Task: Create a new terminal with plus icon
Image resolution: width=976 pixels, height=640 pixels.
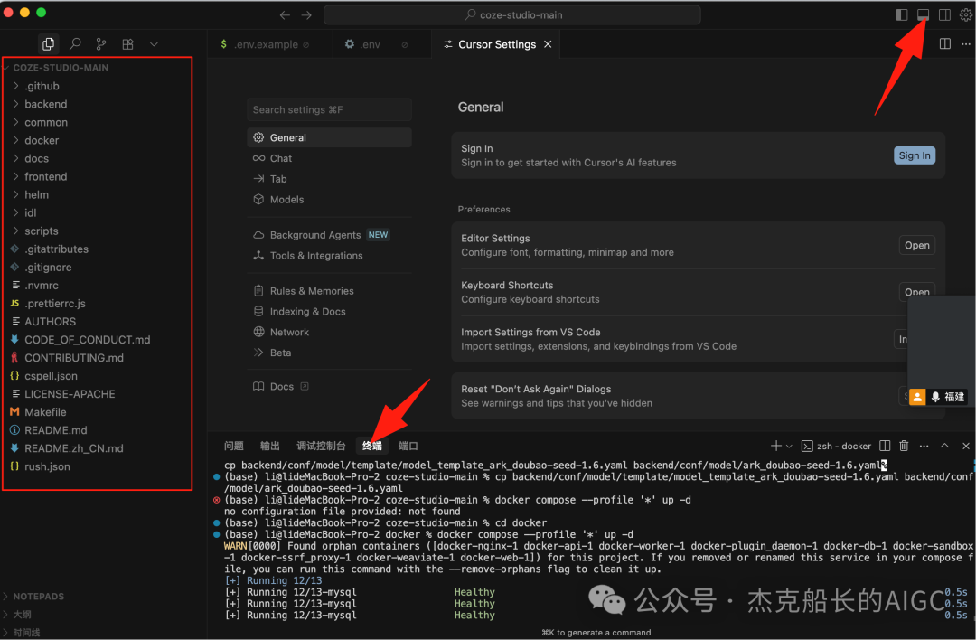Action: click(775, 446)
